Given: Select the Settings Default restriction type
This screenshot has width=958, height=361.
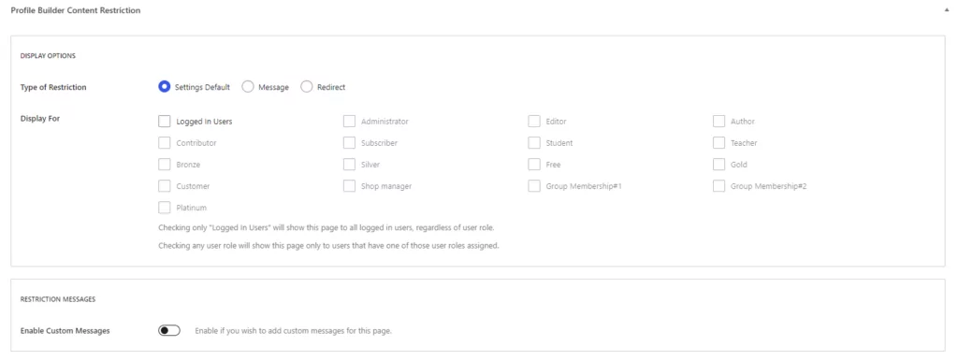Looking at the screenshot, I should (164, 87).
